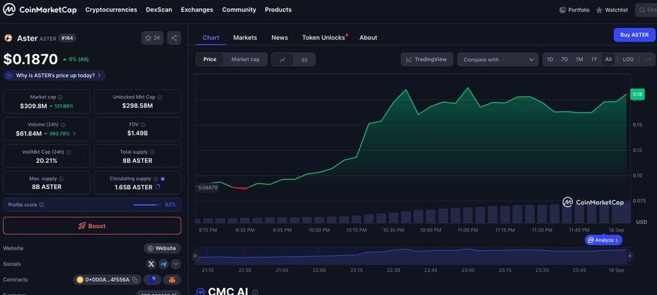
Task: Switch to the About tab
Action: click(x=369, y=38)
